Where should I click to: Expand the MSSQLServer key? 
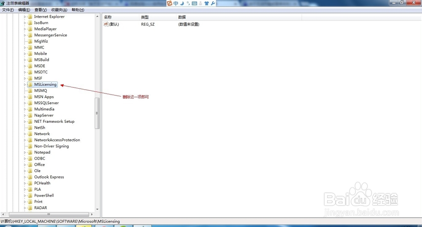pyautogui.click(x=25, y=103)
